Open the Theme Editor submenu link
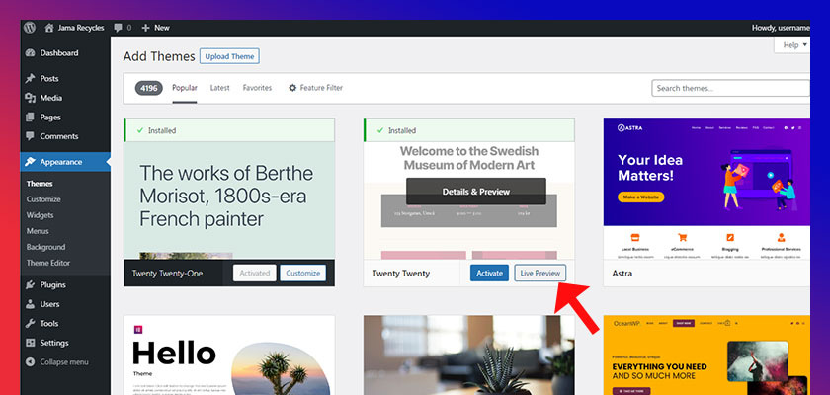The width and height of the screenshot is (830, 395). [x=48, y=263]
